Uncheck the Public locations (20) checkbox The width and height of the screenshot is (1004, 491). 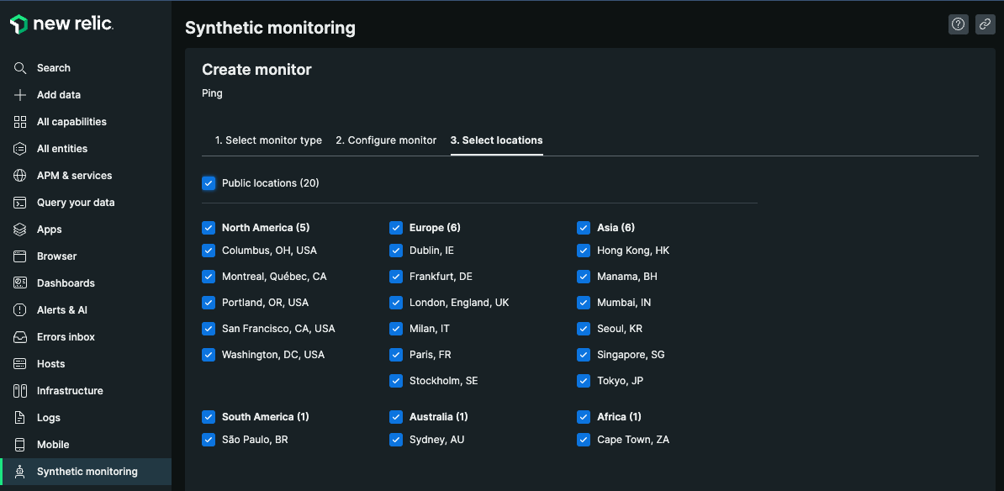pos(209,183)
